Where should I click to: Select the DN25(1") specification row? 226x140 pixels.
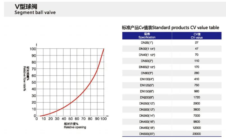click(x=172, y=43)
